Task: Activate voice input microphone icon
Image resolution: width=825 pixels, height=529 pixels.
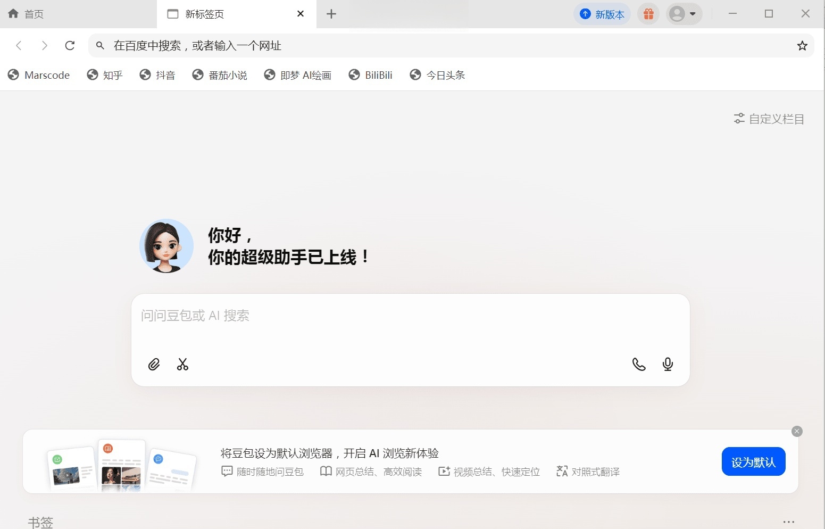Action: (x=668, y=365)
